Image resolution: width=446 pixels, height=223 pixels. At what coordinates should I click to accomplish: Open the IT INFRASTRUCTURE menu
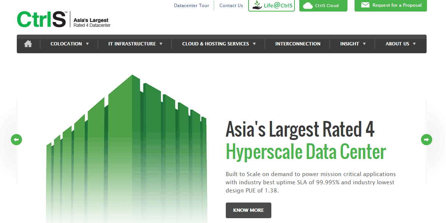pyautogui.click(x=132, y=44)
